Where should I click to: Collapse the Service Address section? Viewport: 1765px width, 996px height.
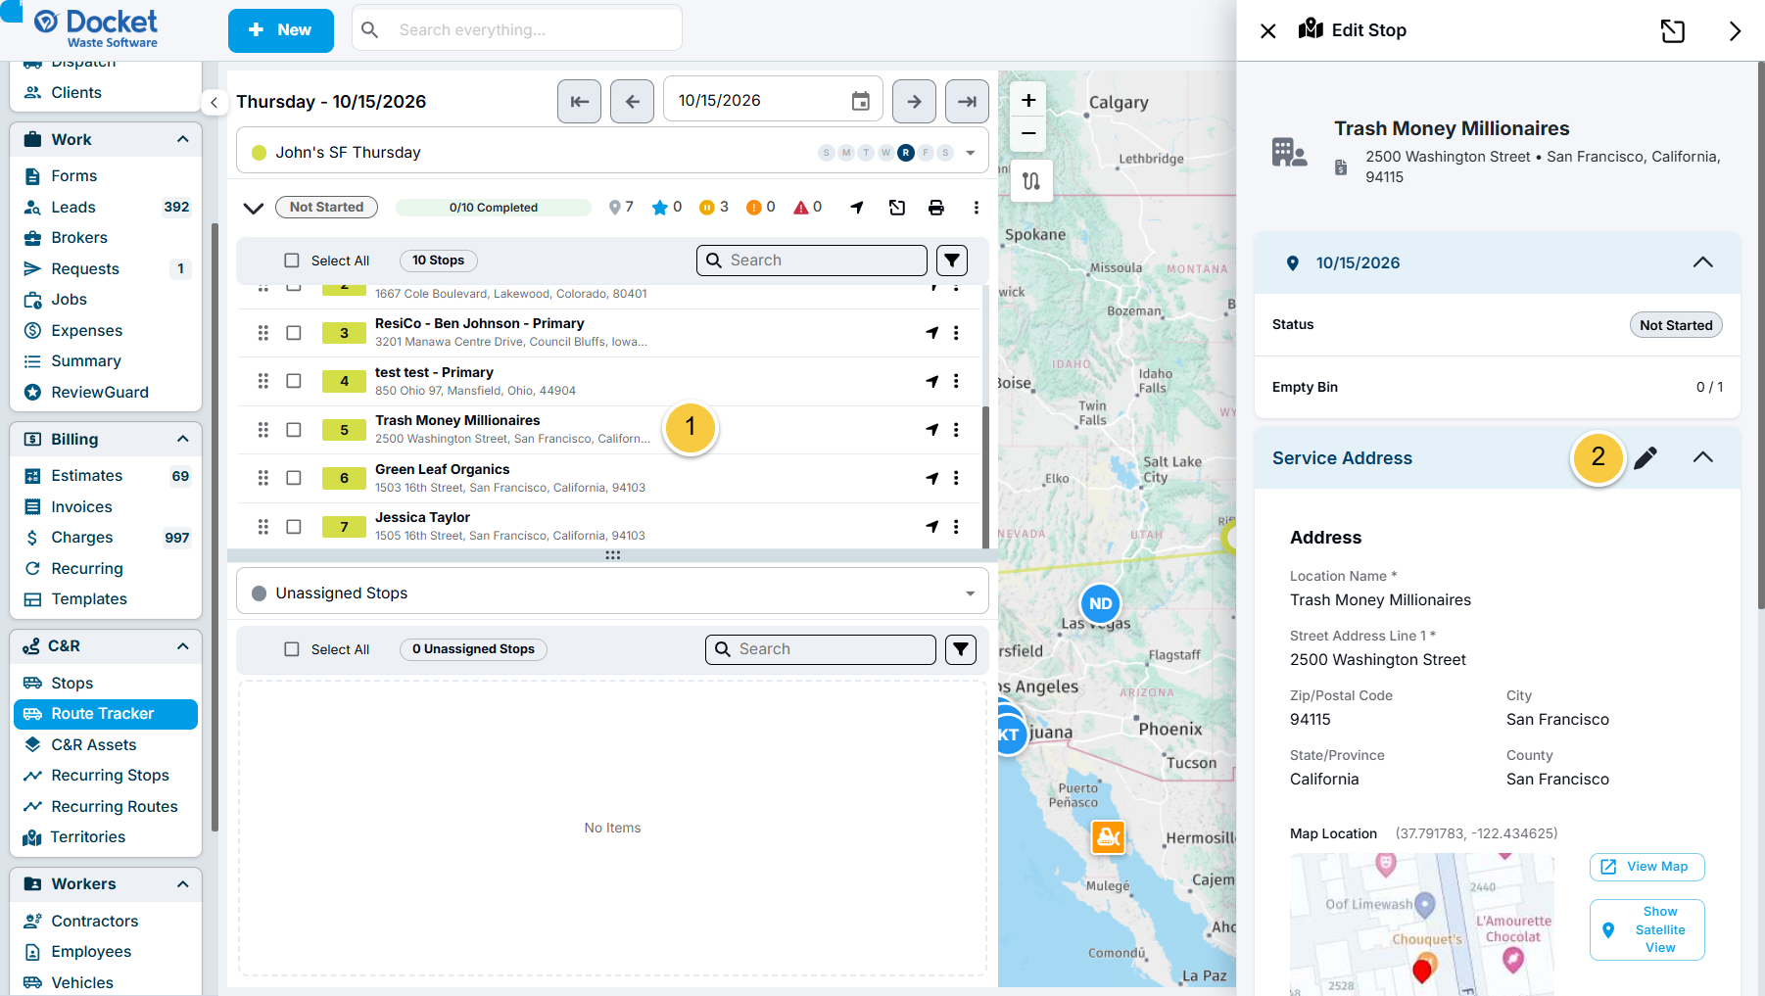point(1703,457)
